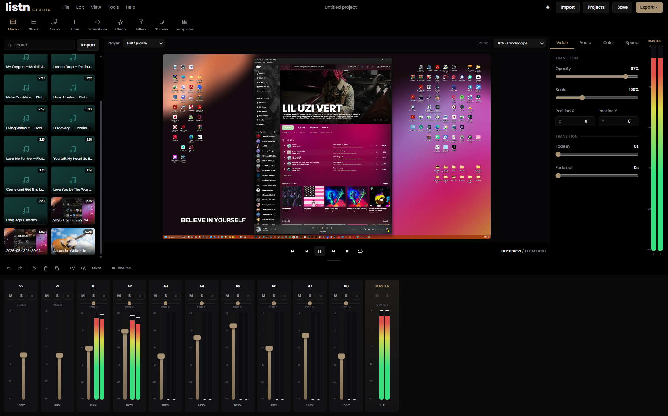Toggle the light/dark theme sun icon
This screenshot has width=668, height=416.
(x=547, y=7)
